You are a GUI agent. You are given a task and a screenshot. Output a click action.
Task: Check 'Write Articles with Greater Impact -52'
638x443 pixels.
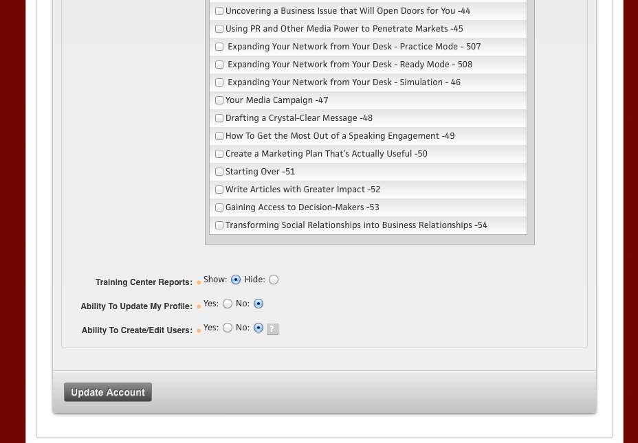coord(219,190)
